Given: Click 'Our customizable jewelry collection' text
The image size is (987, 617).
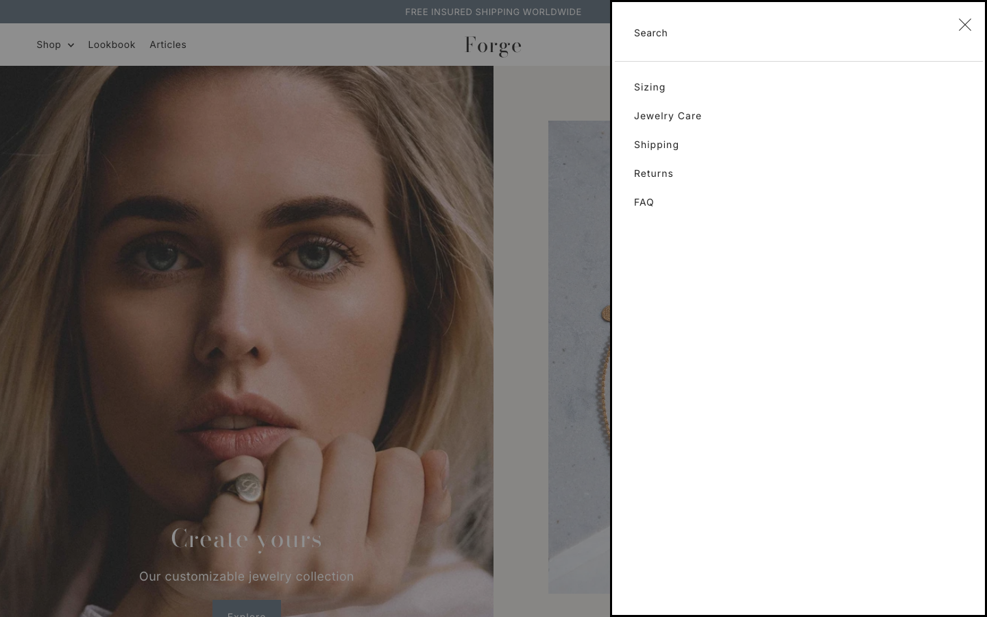Looking at the screenshot, I should click(x=247, y=577).
